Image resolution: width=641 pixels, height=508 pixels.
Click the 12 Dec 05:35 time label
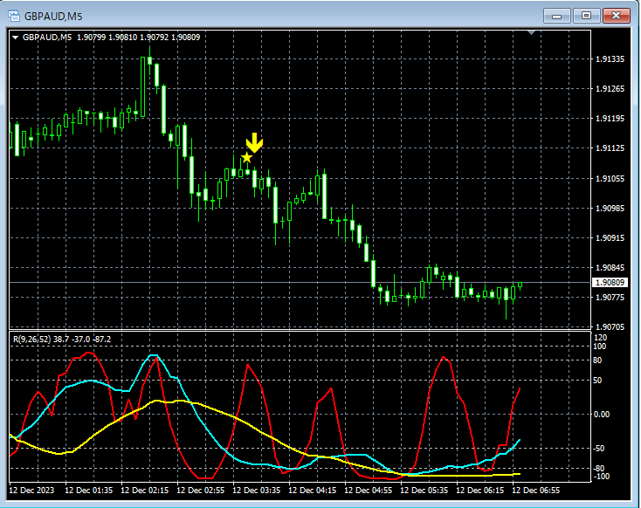point(424,490)
